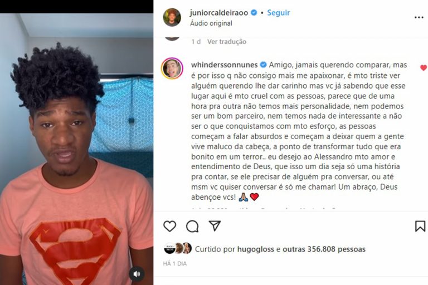Translate comment with Ver tradução
The image size is (428, 285).
pyautogui.click(x=227, y=41)
